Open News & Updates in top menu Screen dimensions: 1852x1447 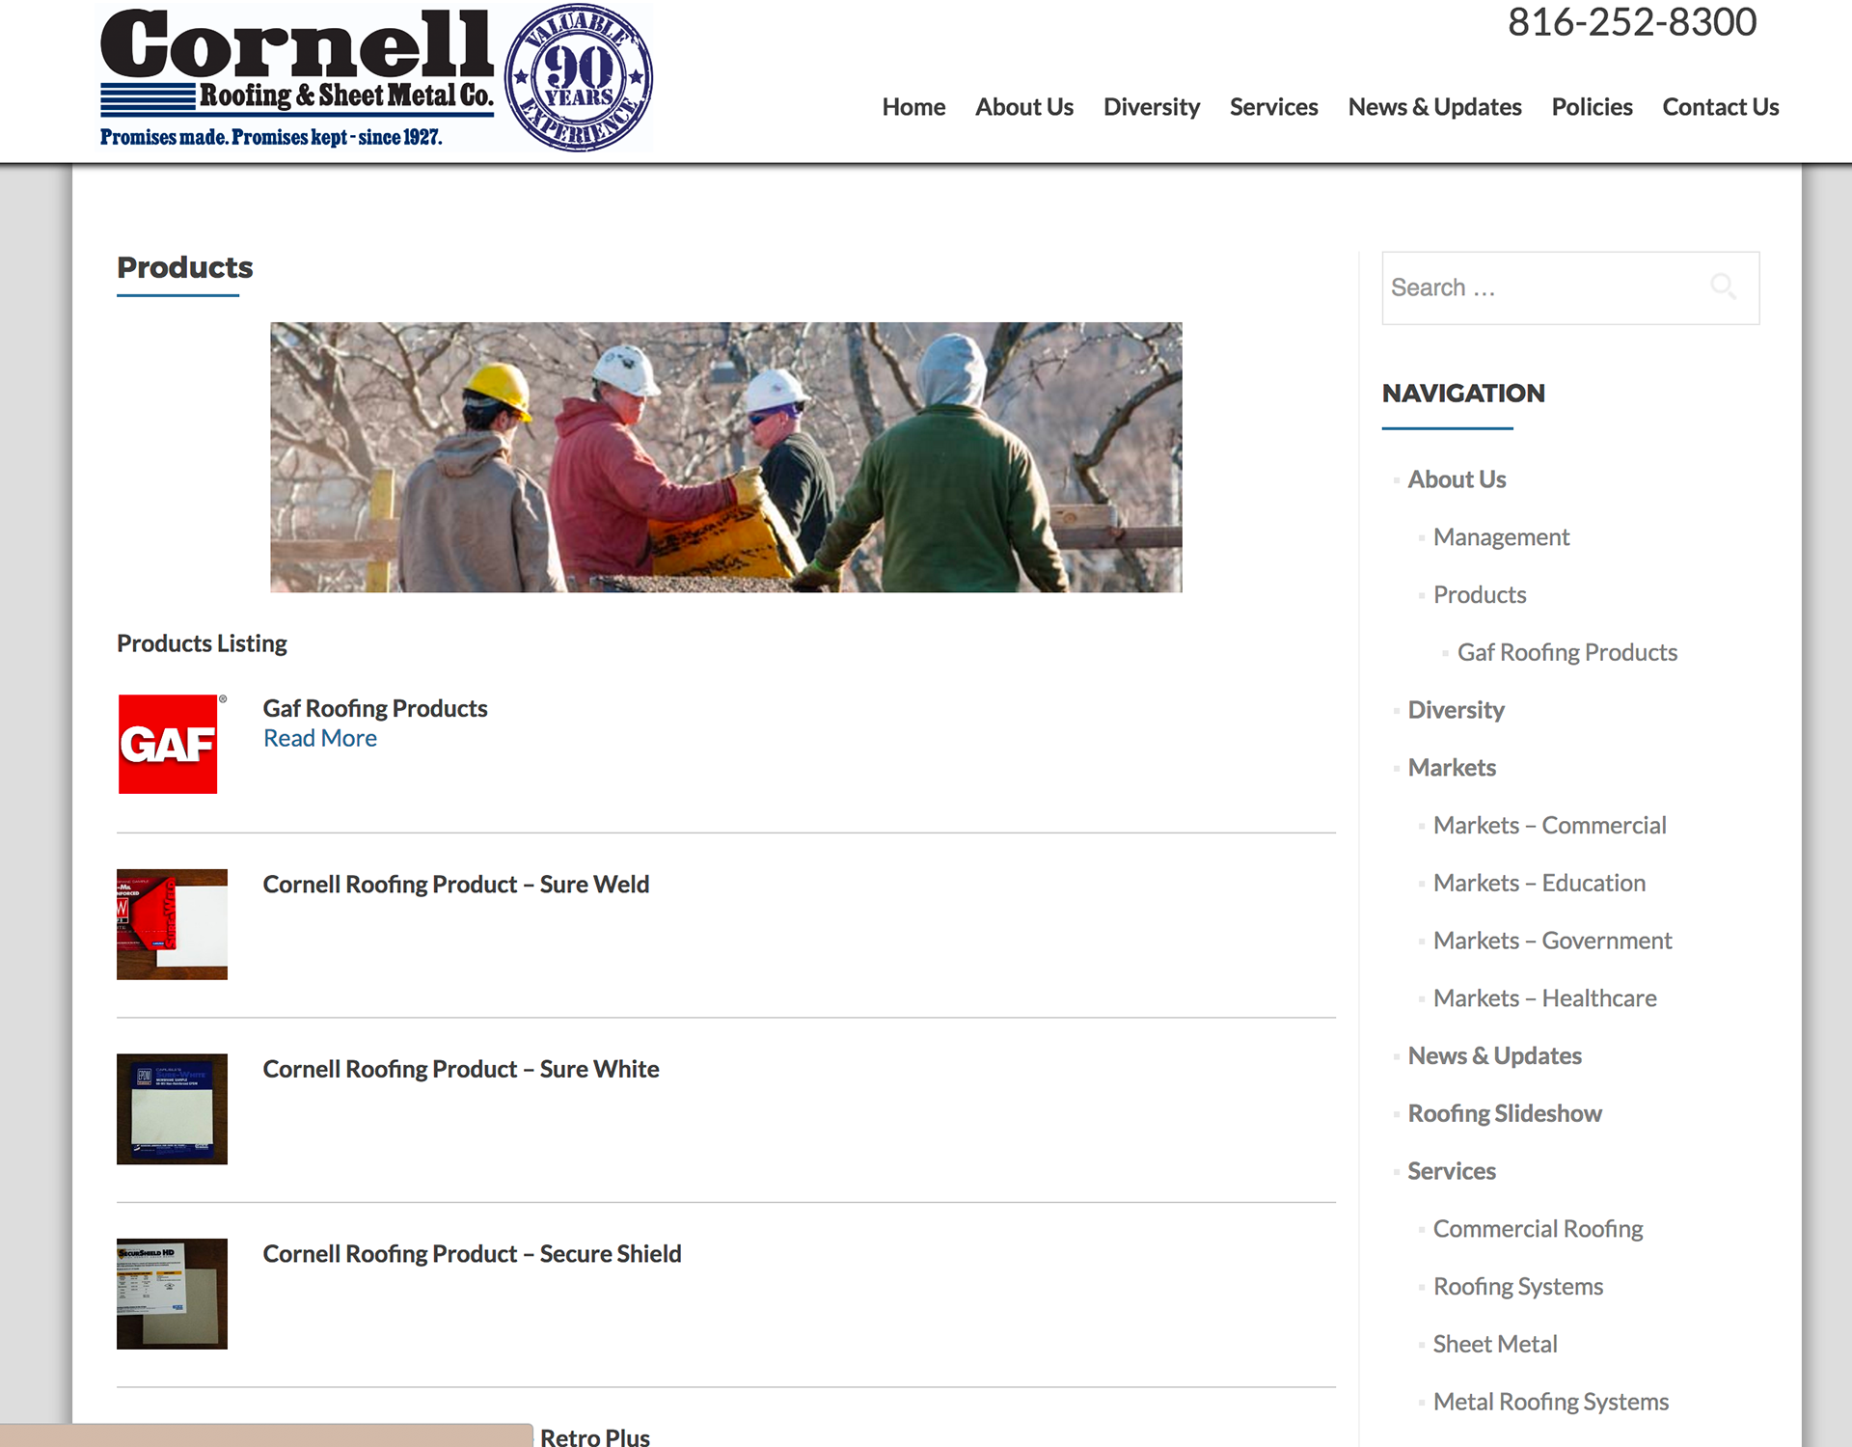click(1434, 107)
